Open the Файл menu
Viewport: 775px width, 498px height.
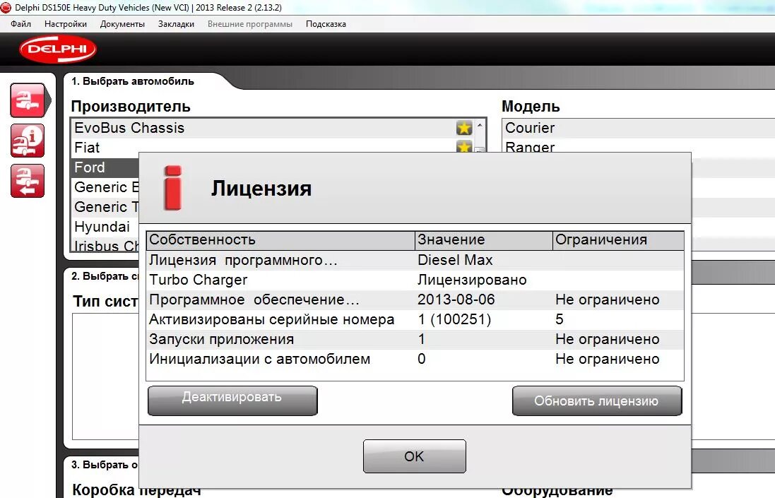[20, 24]
